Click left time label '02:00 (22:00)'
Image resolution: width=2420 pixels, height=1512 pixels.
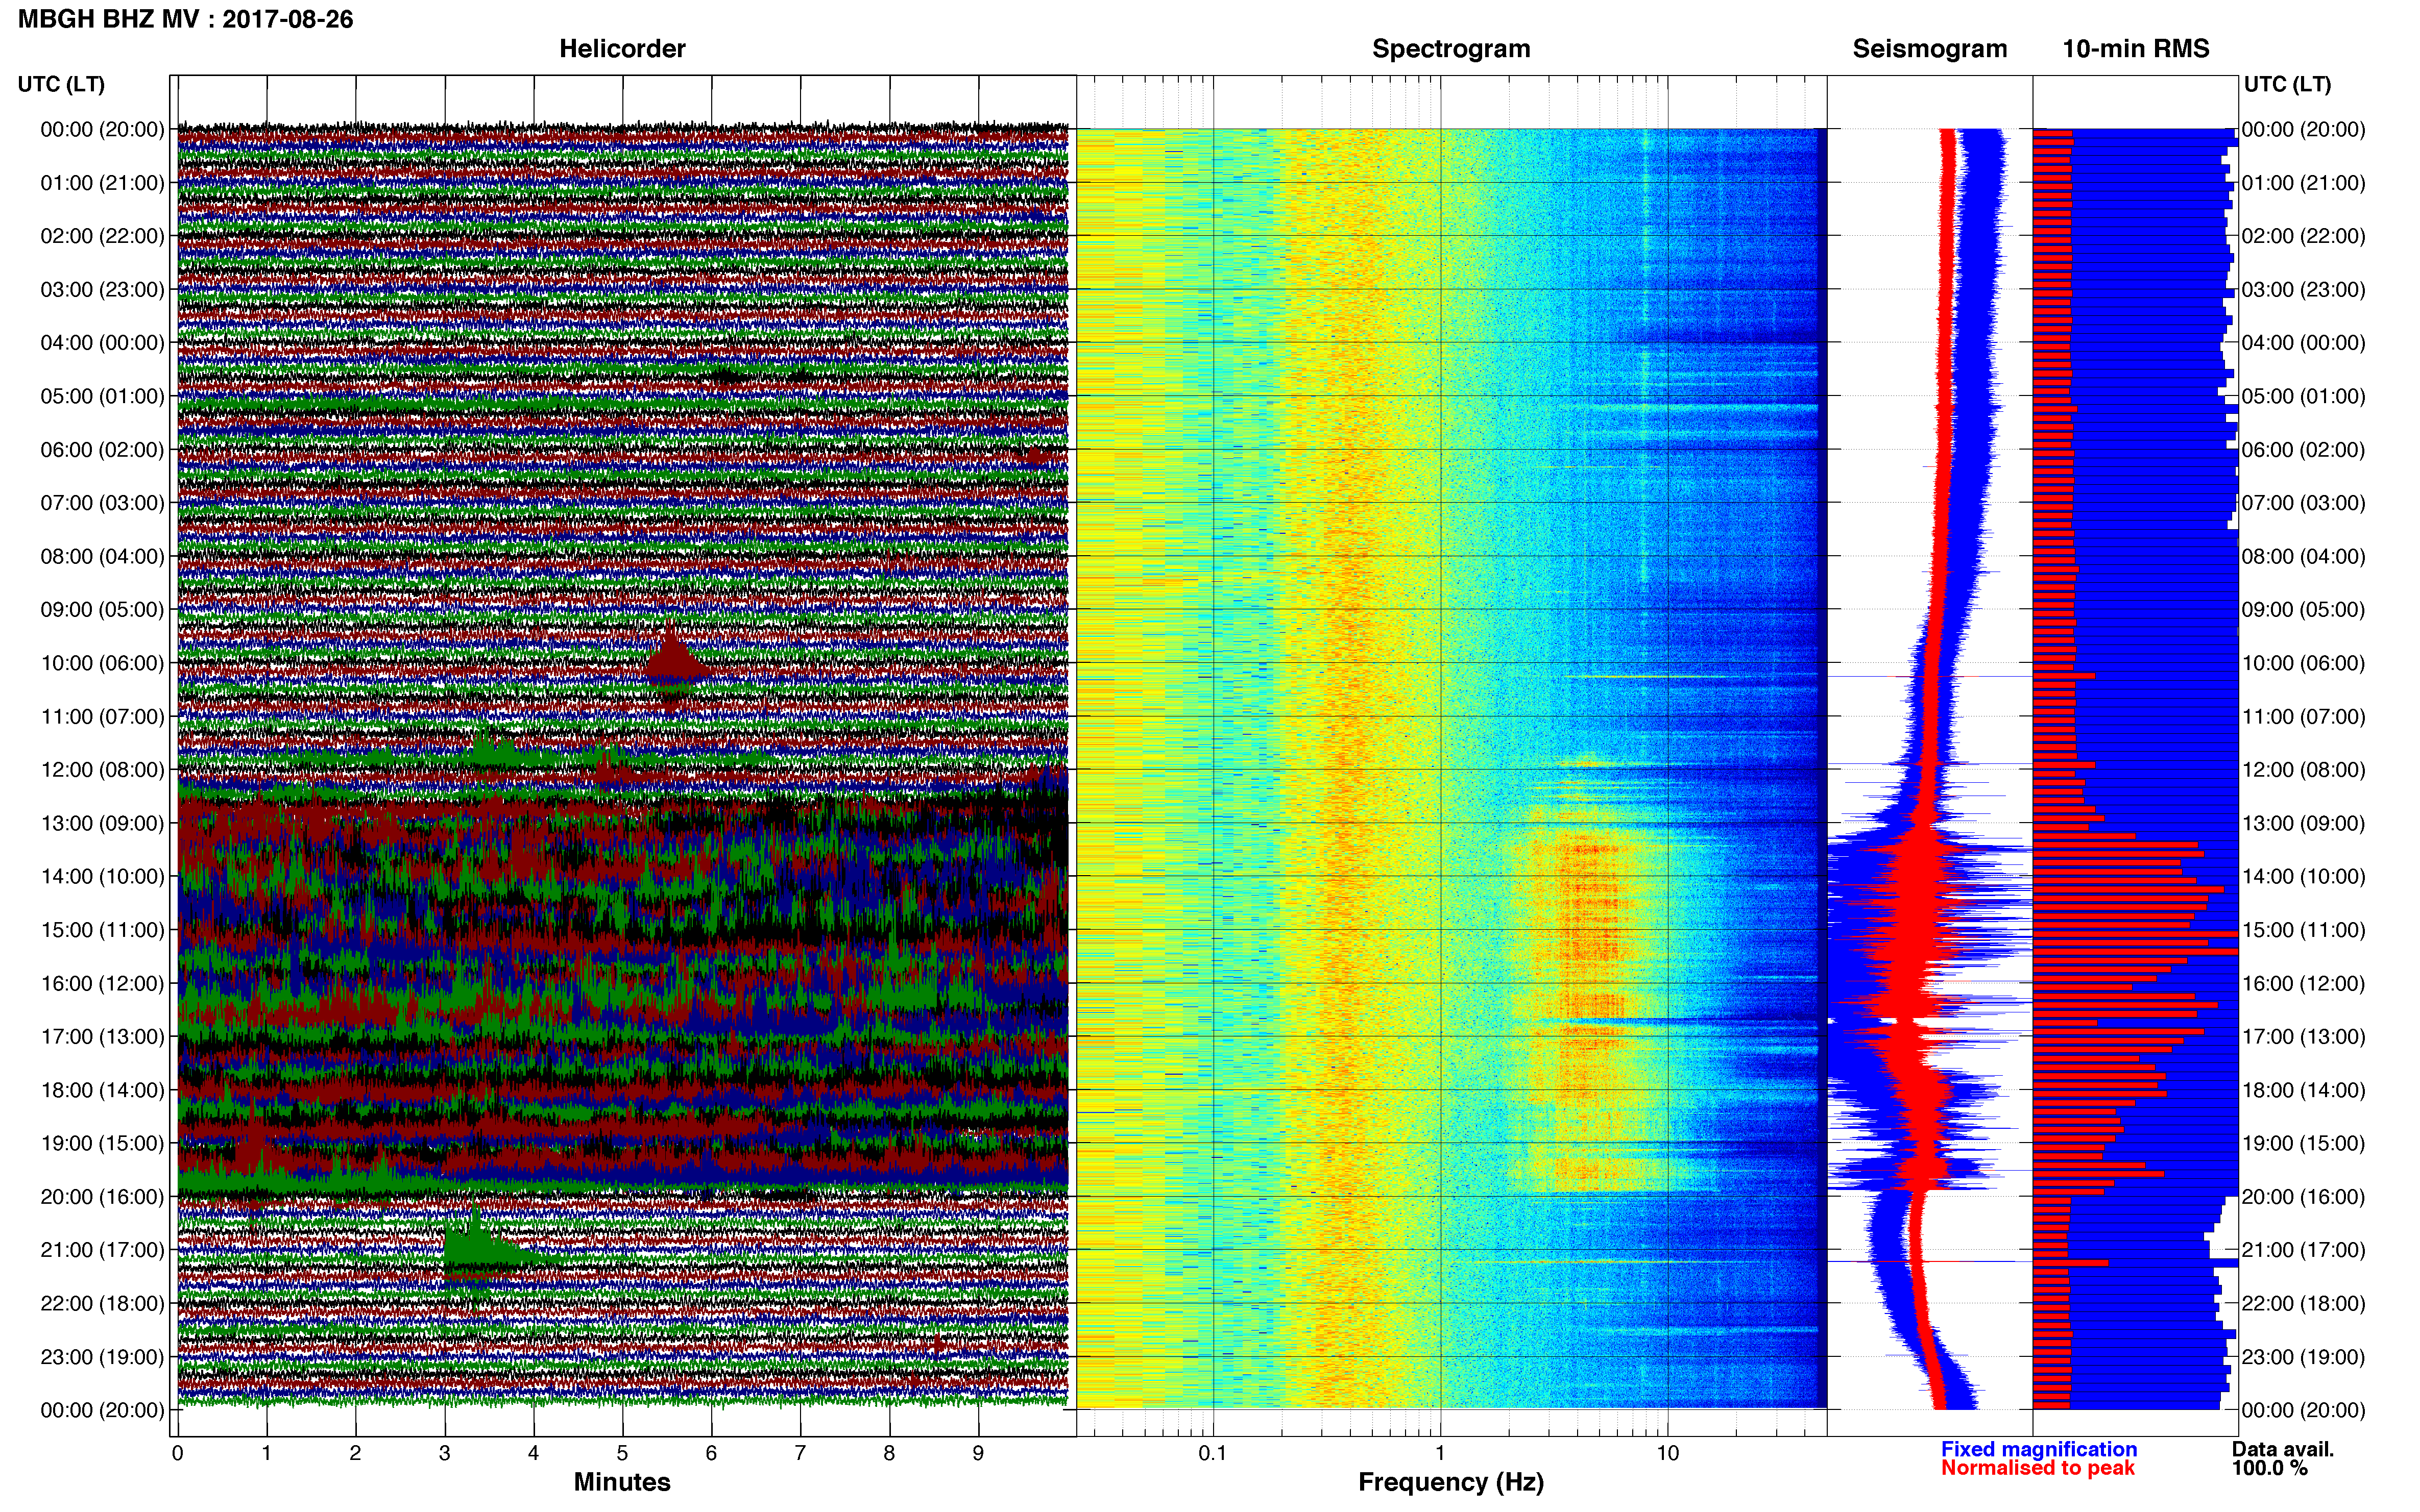tap(102, 236)
